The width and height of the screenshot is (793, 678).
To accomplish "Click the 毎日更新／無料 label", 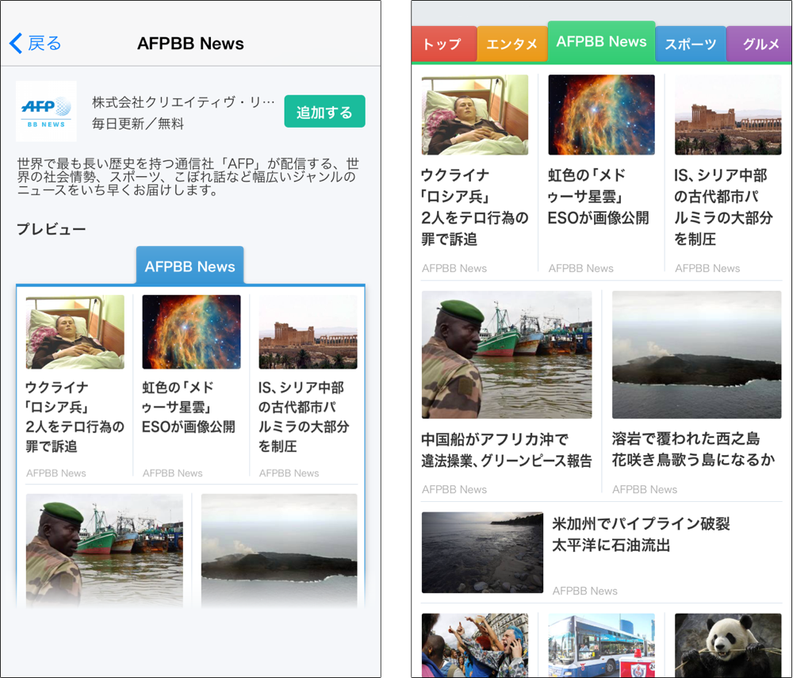I will [138, 124].
